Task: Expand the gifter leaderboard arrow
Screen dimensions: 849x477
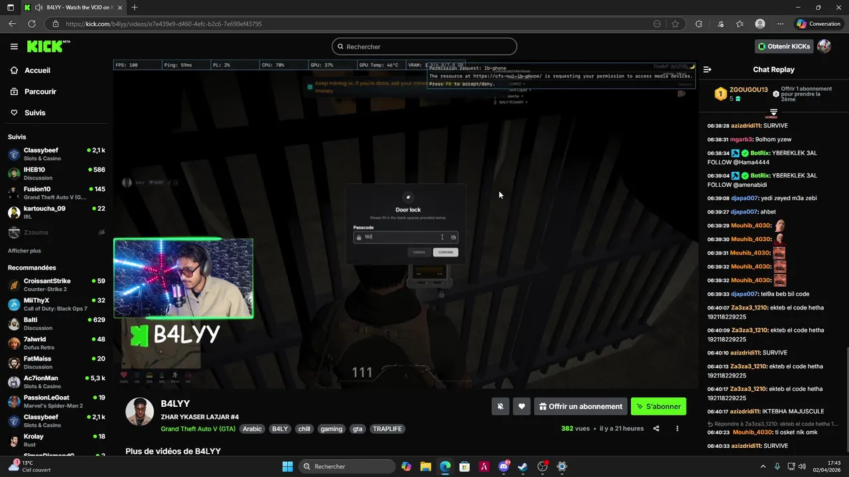Action: 773,113
